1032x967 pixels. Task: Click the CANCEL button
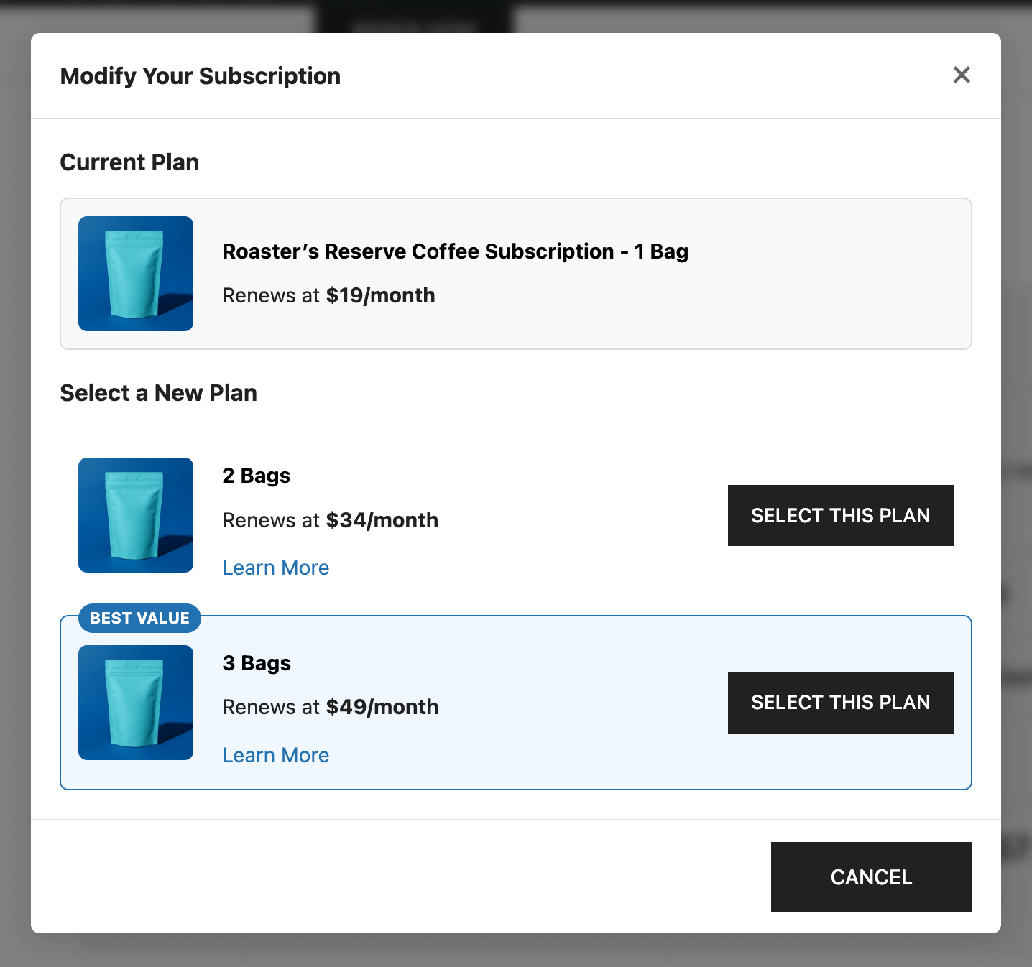871,876
